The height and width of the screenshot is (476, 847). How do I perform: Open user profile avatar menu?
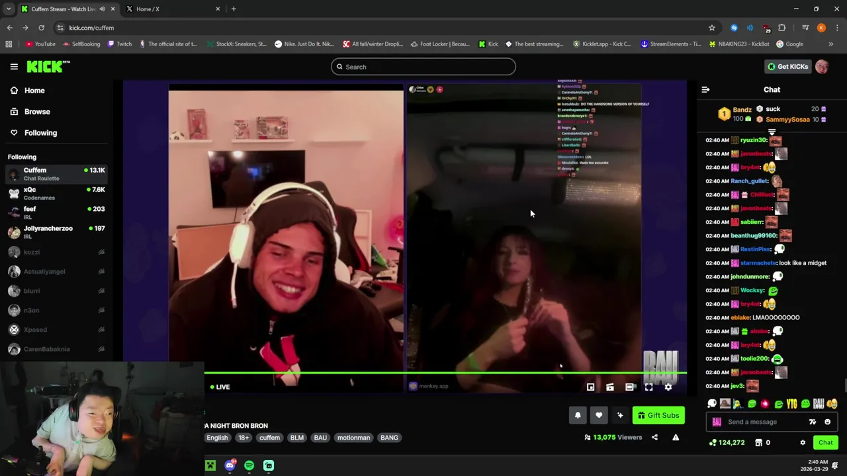pos(822,66)
